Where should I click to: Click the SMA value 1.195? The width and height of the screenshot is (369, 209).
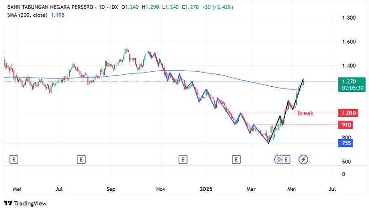tap(57, 15)
